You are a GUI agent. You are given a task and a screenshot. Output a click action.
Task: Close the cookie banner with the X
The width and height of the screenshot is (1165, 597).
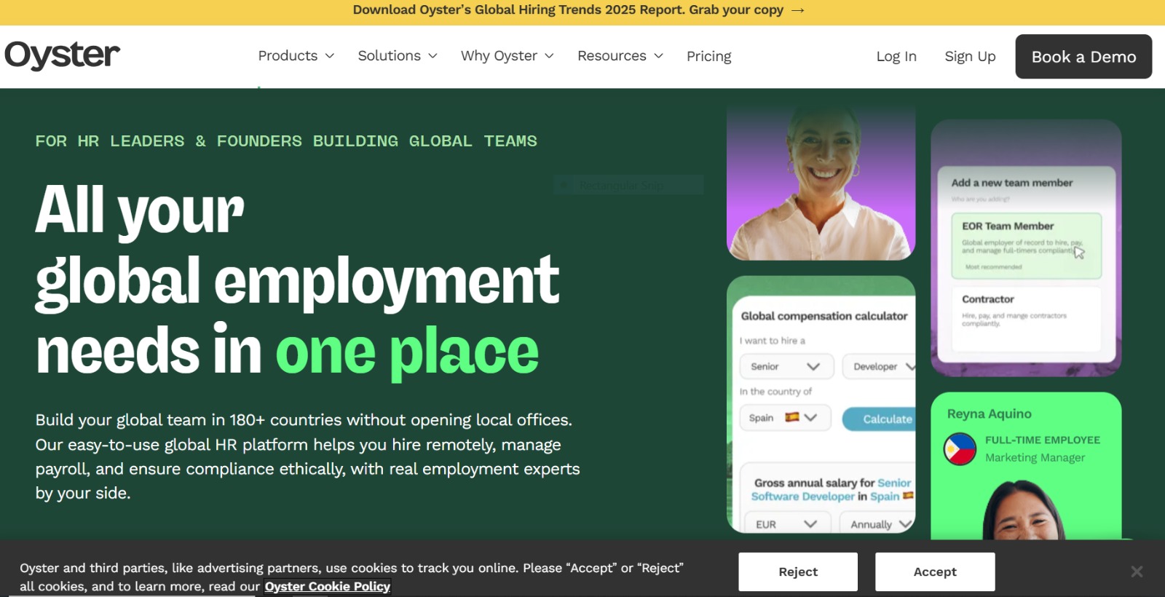click(1137, 572)
